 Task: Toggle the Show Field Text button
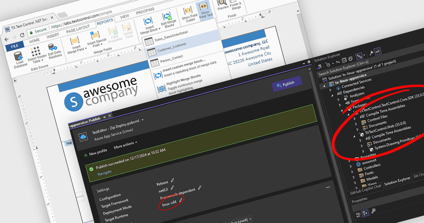[x=205, y=11]
